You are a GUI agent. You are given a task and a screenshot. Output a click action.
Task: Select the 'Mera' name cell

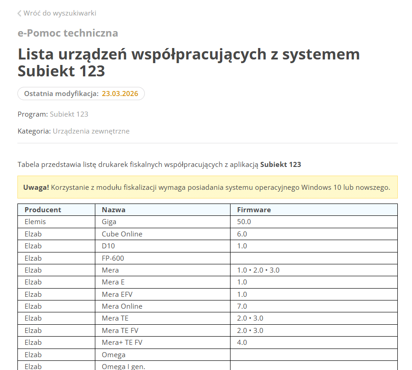coord(163,270)
